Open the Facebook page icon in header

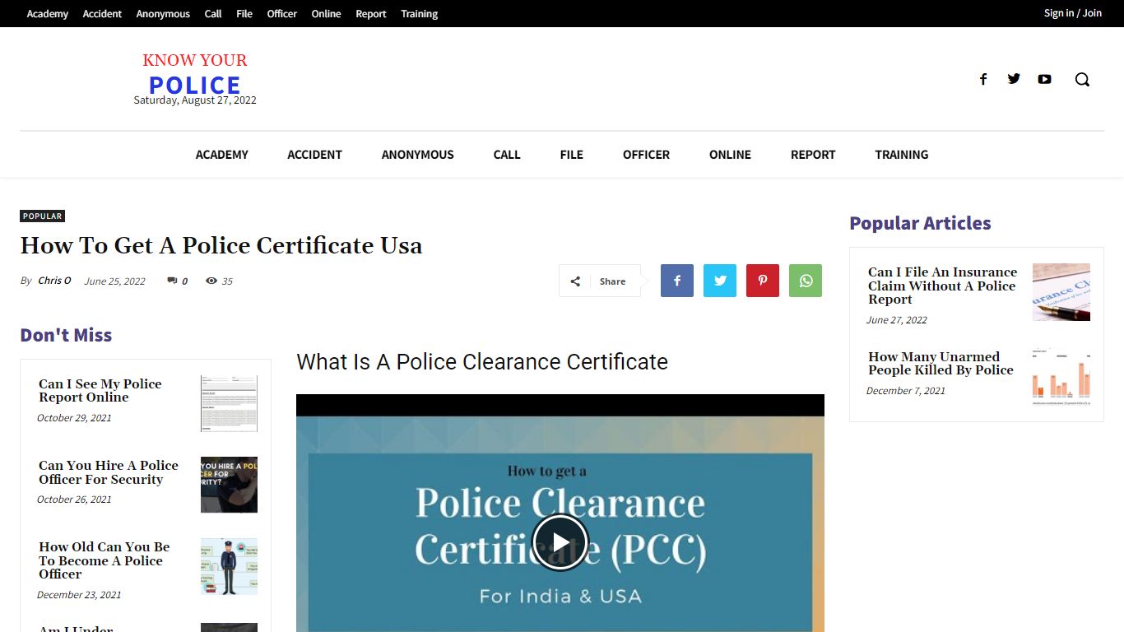[x=982, y=79]
